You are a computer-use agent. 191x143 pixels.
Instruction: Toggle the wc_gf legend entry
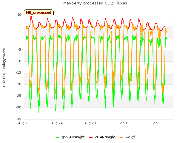(127, 137)
